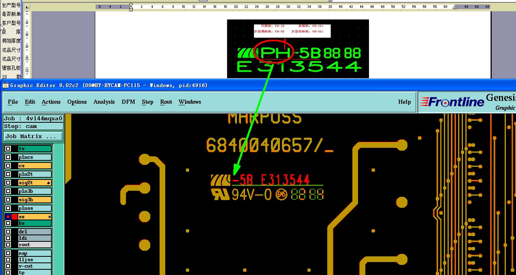
Task: Toggle display checkbox for plnss layer
Action: click(x=8, y=208)
